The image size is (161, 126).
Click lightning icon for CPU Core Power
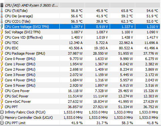[x=2, y=91]
